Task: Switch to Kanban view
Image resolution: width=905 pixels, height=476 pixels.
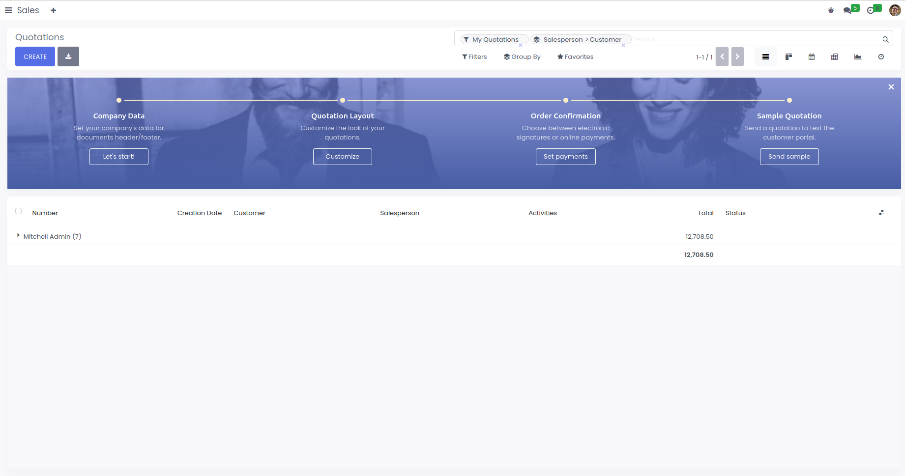Action: coord(788,57)
